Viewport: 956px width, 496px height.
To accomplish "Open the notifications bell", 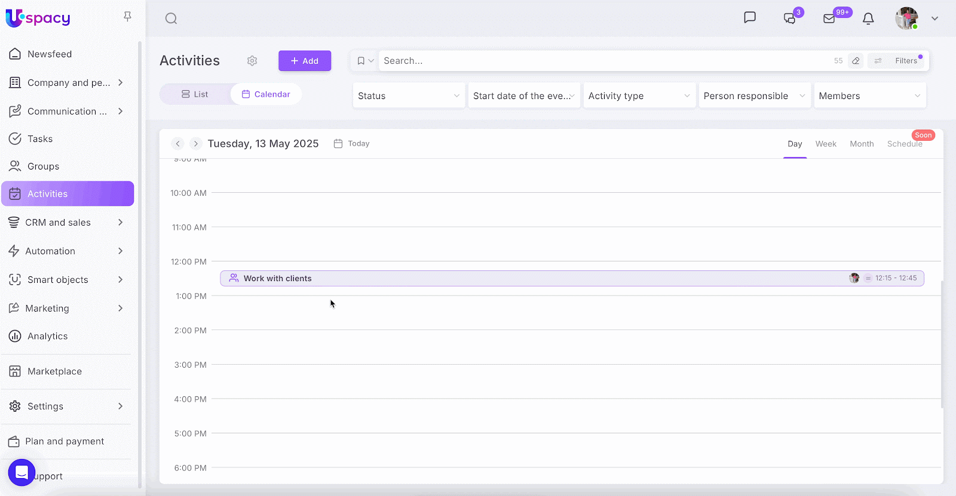I will (868, 19).
